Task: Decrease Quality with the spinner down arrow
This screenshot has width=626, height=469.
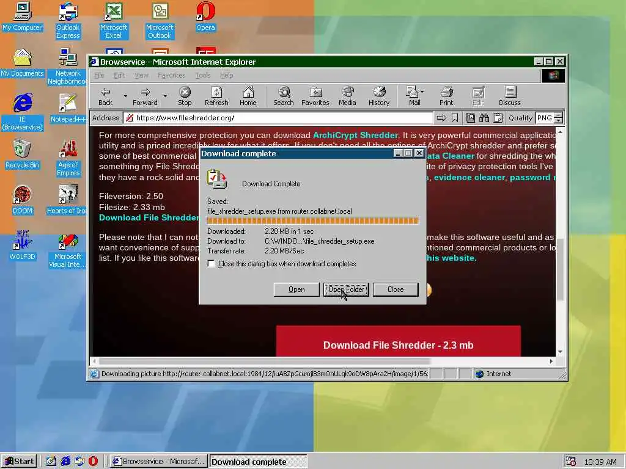Action: point(559,121)
